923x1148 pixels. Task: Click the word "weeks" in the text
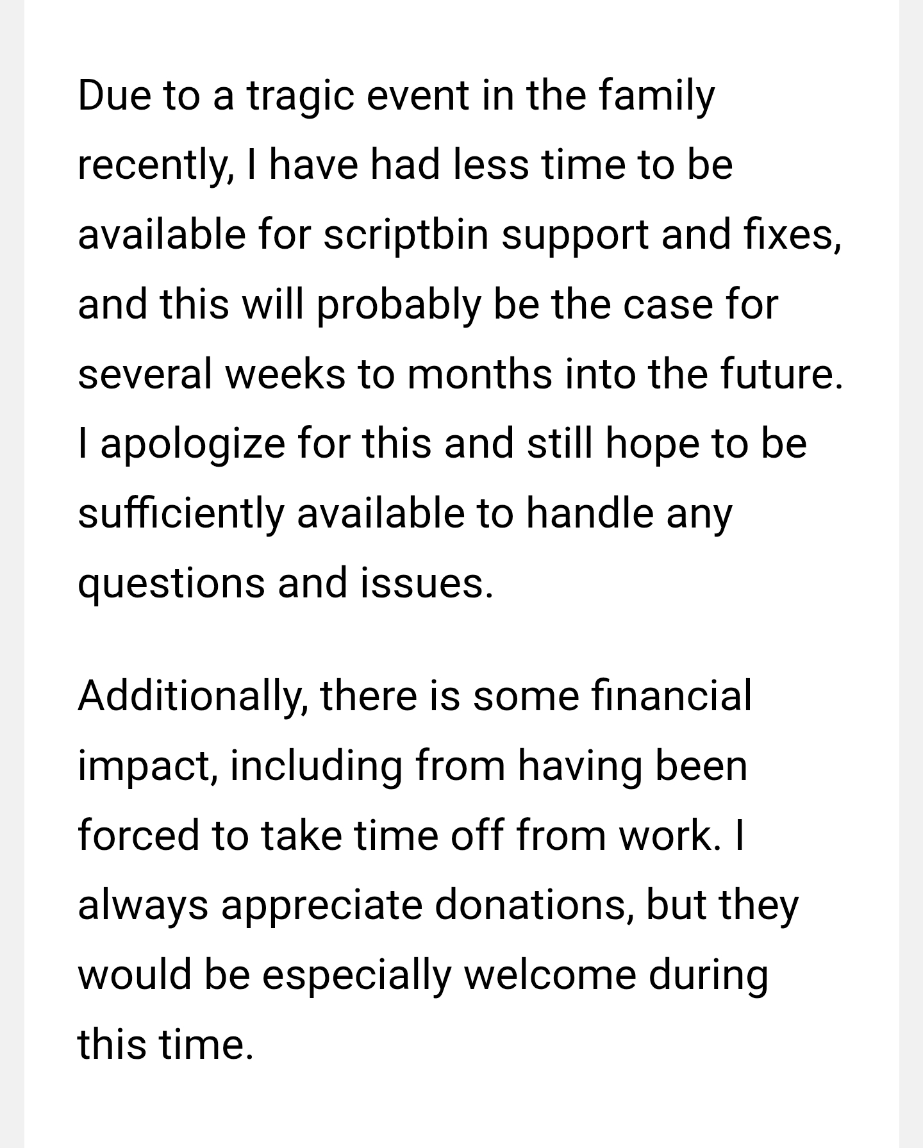tap(284, 374)
